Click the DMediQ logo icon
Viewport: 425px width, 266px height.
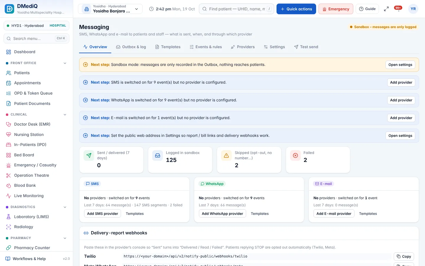tap(9, 9)
